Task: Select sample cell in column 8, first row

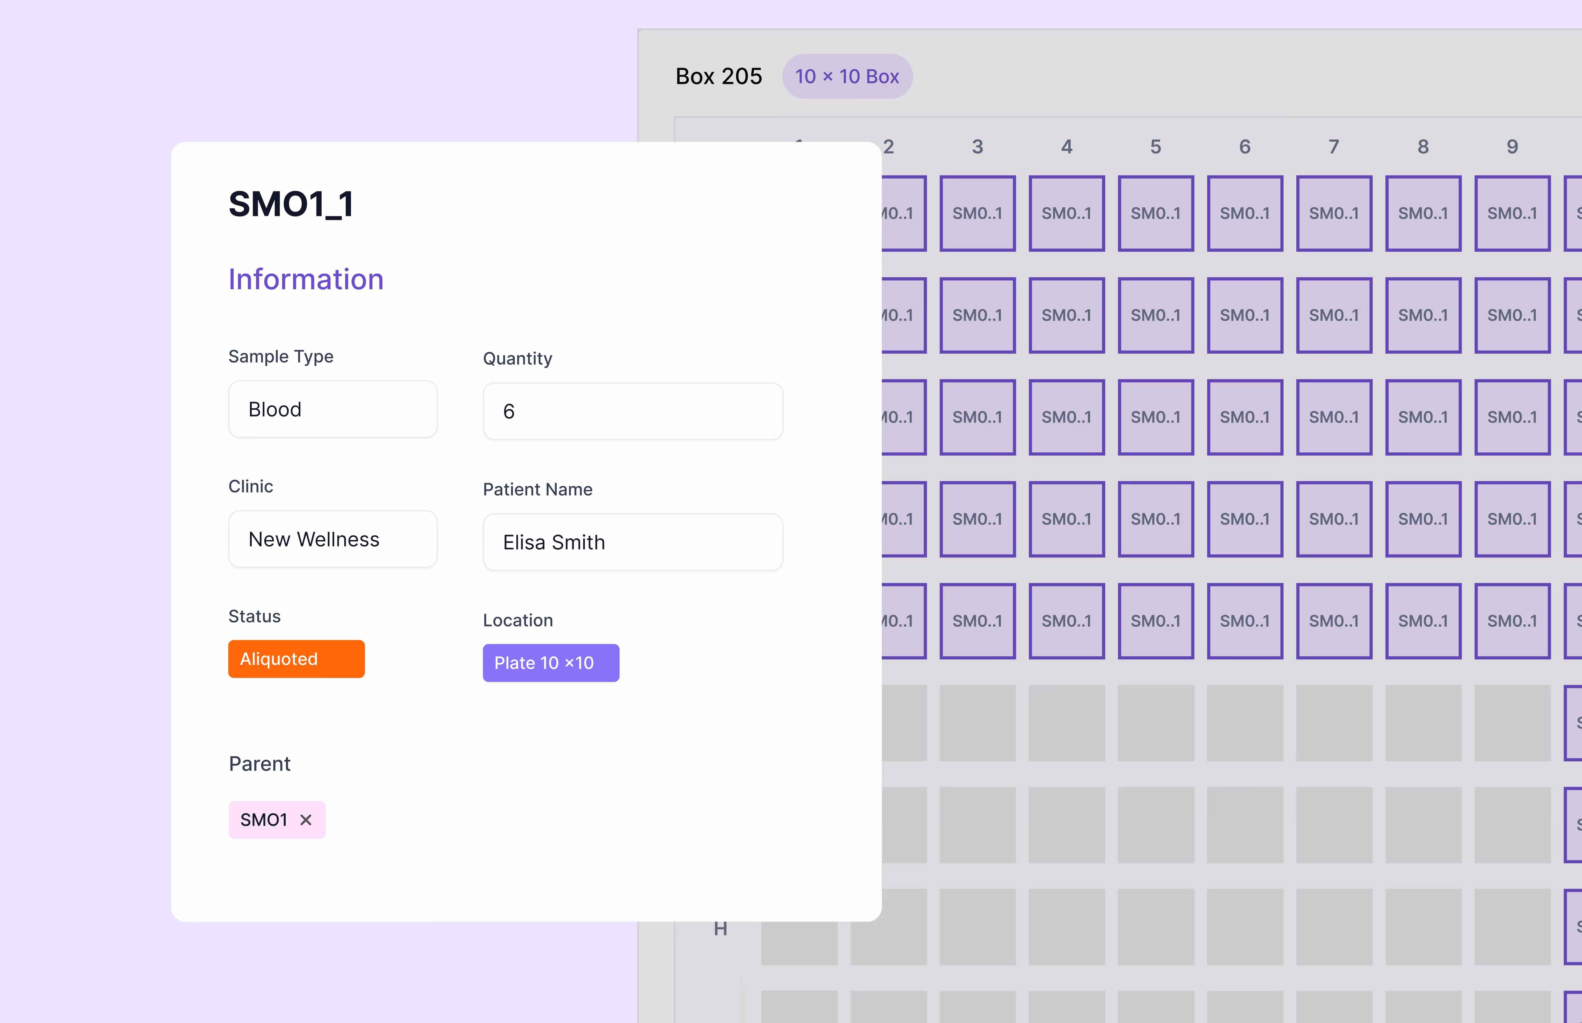Action: pos(1423,213)
